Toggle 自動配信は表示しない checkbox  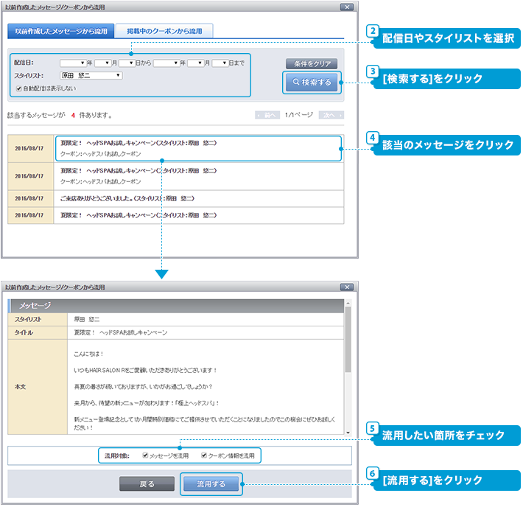(x=19, y=88)
